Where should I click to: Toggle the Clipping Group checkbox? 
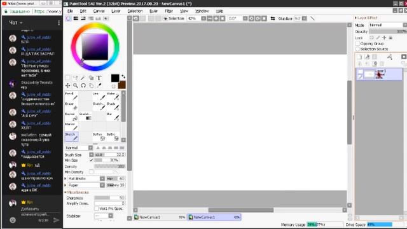(357, 43)
